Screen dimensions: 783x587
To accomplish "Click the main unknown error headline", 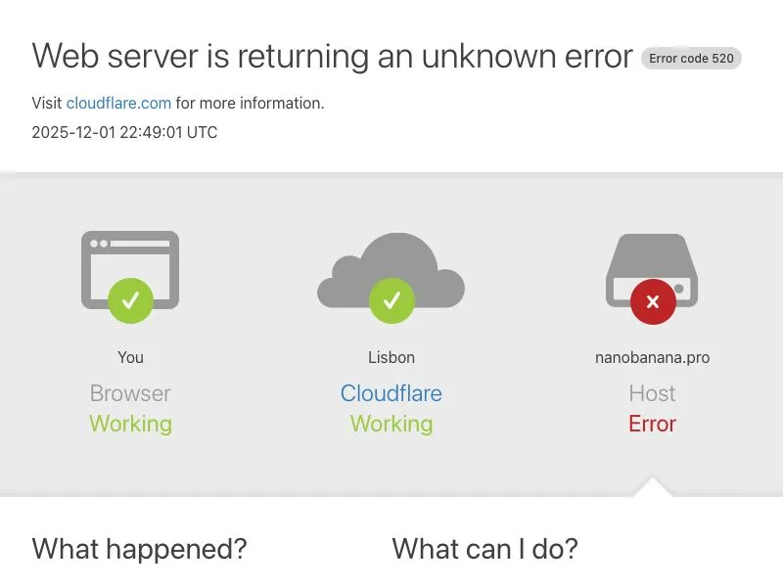I will point(333,56).
